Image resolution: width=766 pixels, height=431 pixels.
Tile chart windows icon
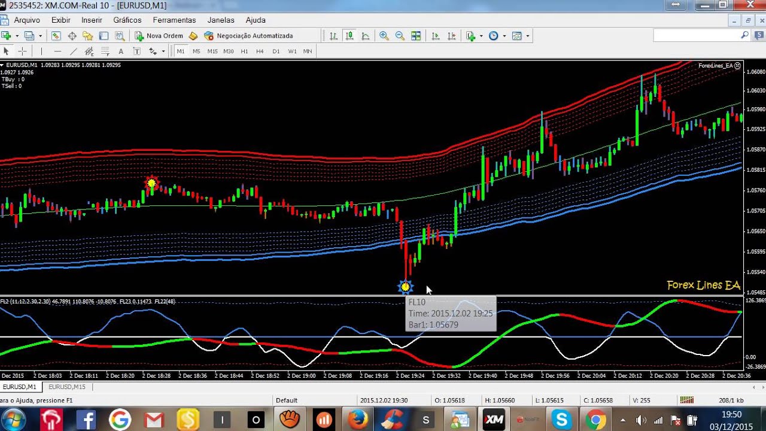click(416, 36)
